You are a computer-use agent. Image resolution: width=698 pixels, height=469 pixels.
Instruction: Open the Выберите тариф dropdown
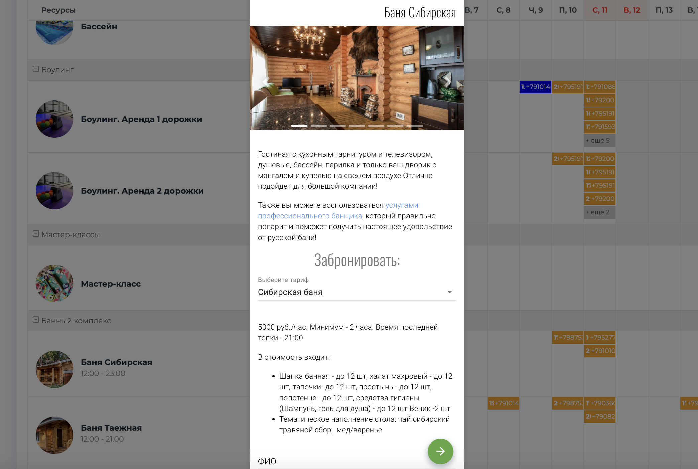pos(356,292)
